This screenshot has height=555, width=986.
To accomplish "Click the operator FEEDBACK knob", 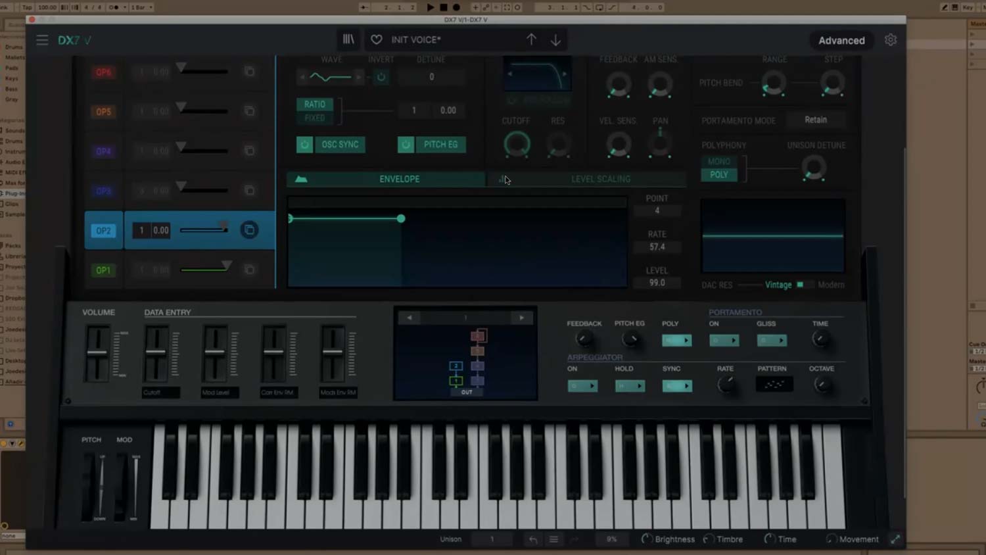I will coord(619,84).
